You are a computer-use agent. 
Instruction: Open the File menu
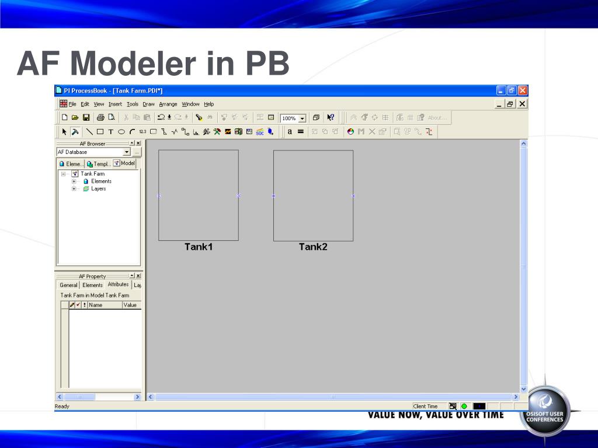coord(72,104)
